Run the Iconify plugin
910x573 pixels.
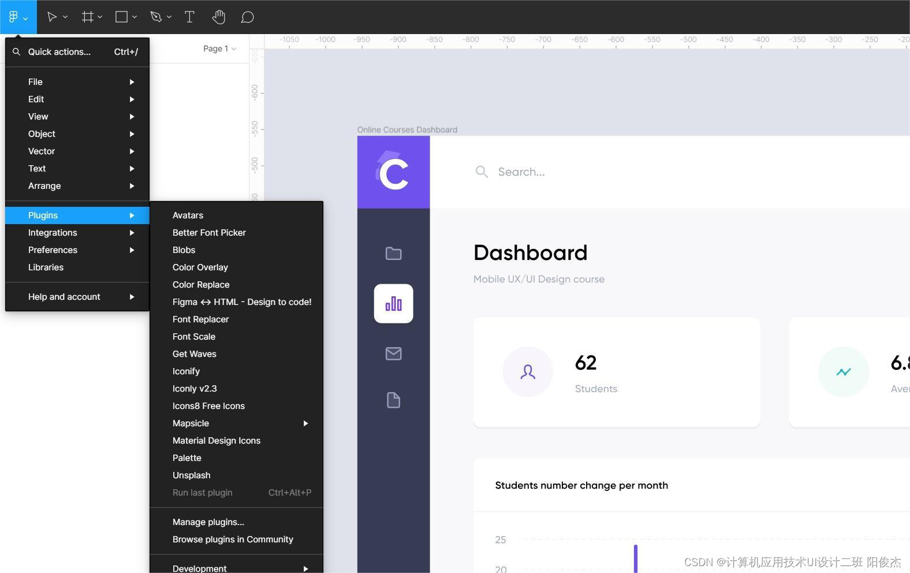click(x=236, y=371)
